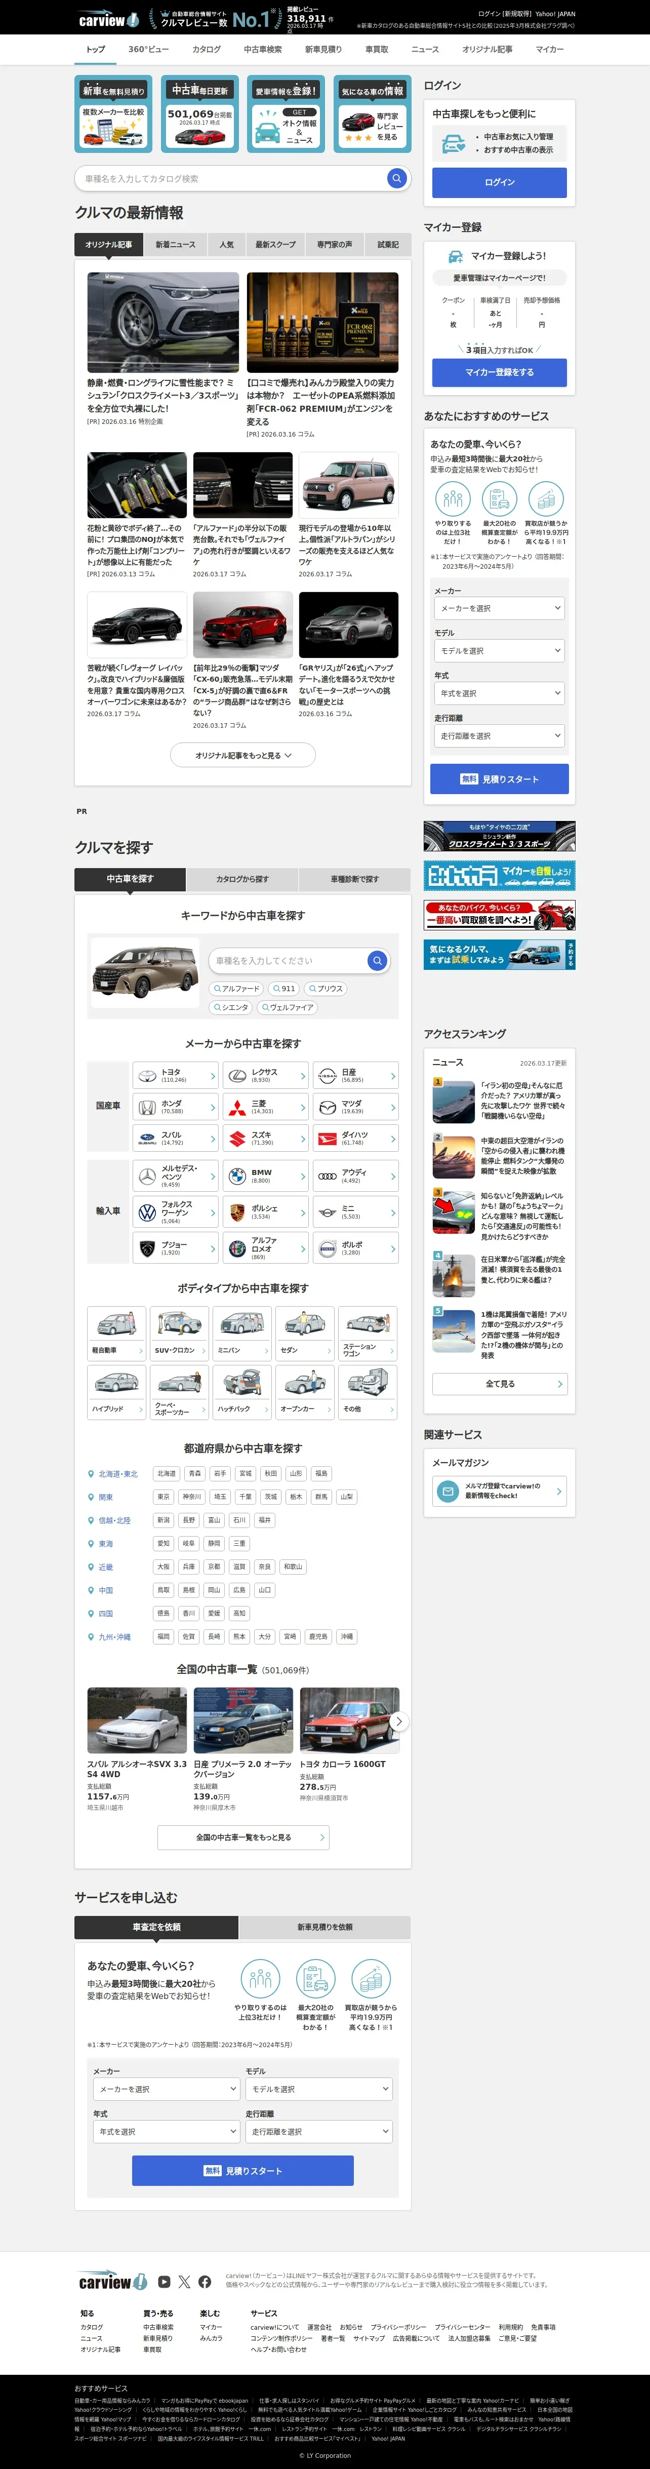Click 全国の中古車一覧をもっと見る button
This screenshot has height=2469, width=650.
click(242, 1837)
